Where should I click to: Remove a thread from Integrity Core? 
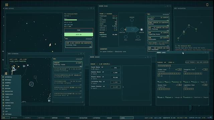[x=204, y=70]
